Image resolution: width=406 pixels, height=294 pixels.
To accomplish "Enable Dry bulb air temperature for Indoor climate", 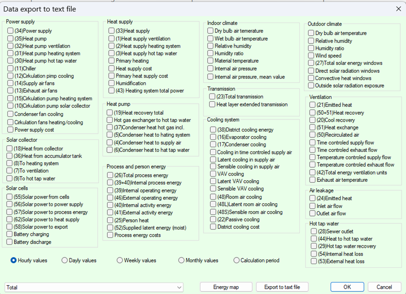I will click(211, 31).
